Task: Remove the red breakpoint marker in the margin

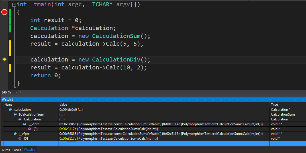Action: click(x=4, y=12)
